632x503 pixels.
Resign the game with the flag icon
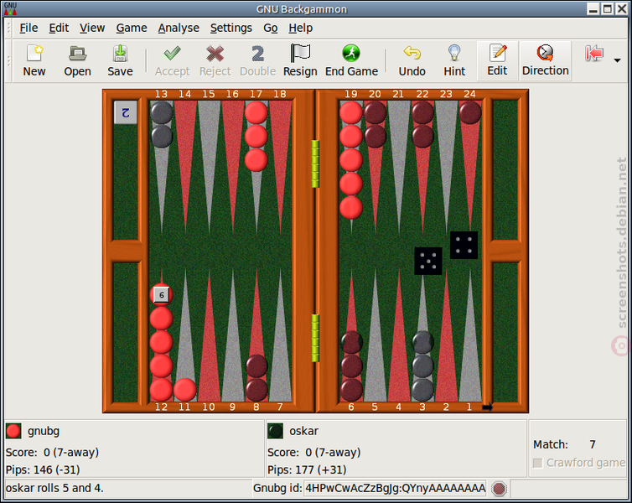[300, 60]
